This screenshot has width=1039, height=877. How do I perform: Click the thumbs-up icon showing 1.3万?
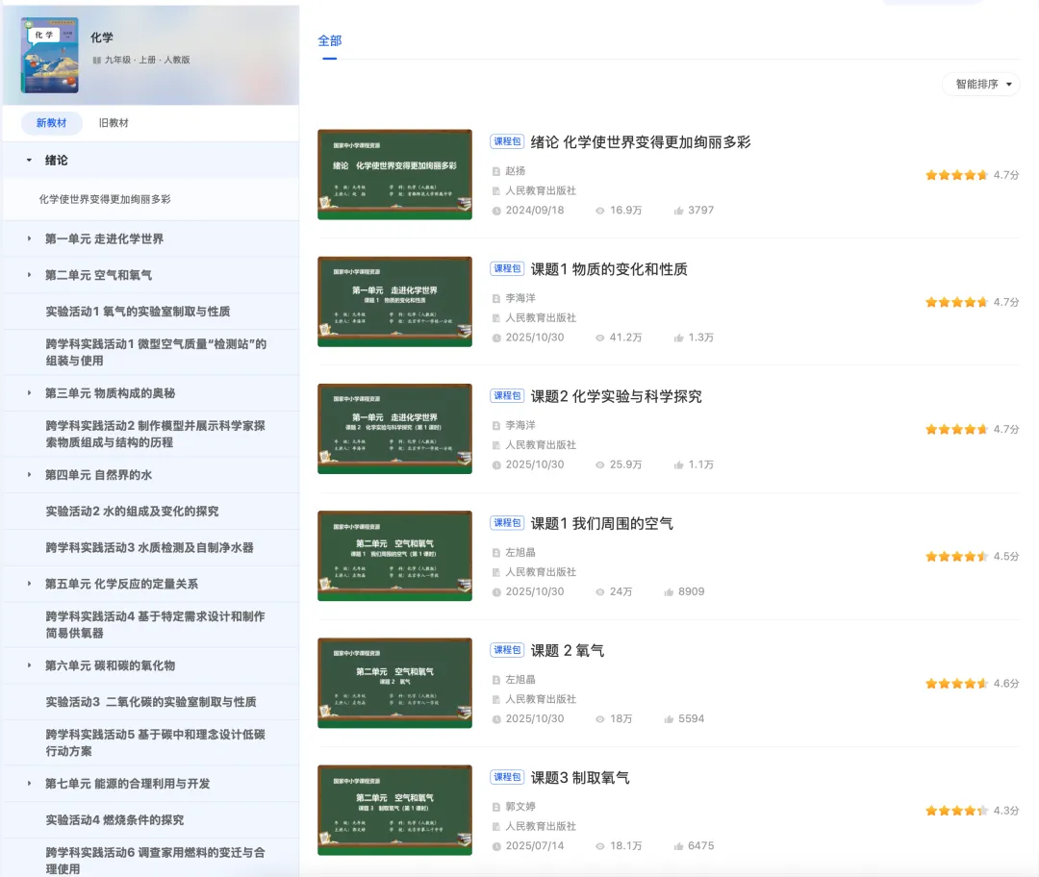tap(678, 338)
